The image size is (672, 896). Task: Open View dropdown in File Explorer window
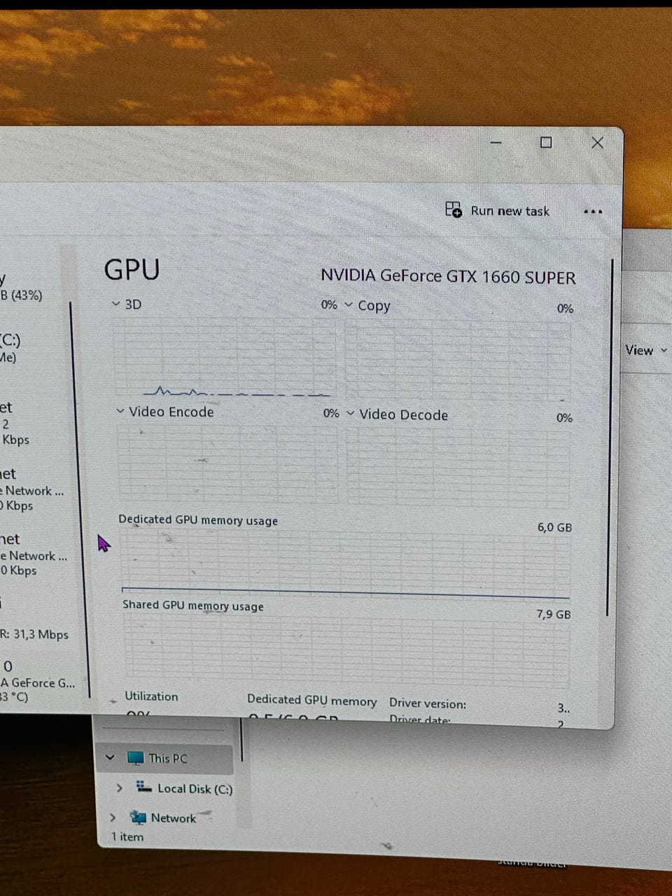(x=645, y=350)
